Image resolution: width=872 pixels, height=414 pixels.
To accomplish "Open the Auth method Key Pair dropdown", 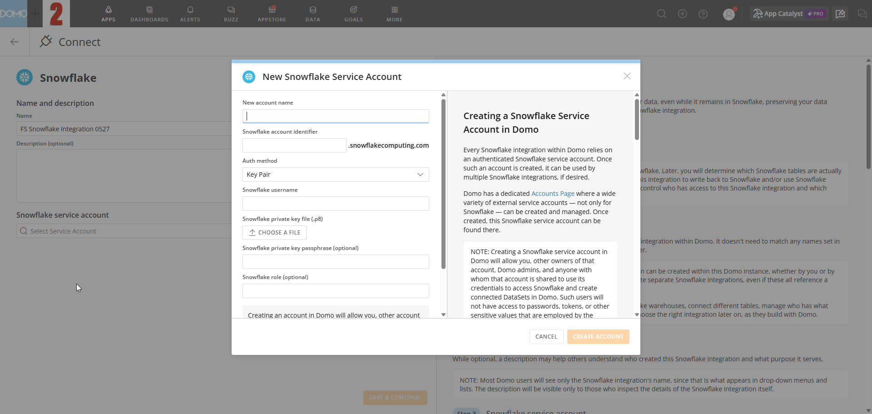I will [336, 175].
